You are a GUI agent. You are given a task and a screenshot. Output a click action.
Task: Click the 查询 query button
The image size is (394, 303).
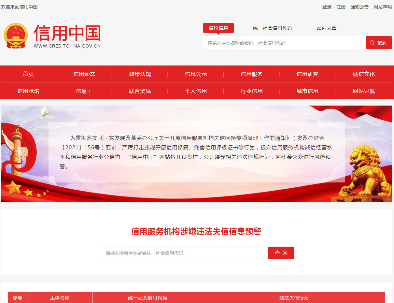point(281,253)
